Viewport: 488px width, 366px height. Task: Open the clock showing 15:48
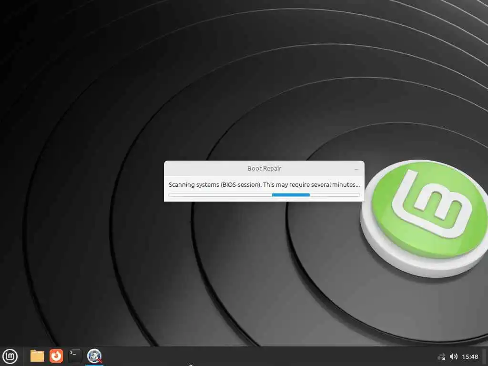click(470, 356)
